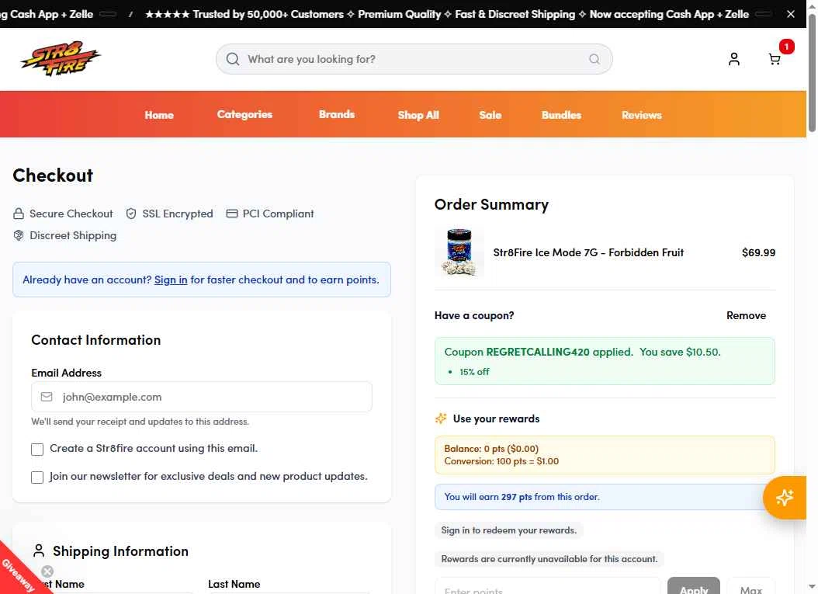Image resolution: width=818 pixels, height=594 pixels.
Task: Dismiss the Giveaway ribbon with its X icon
Action: 47,571
